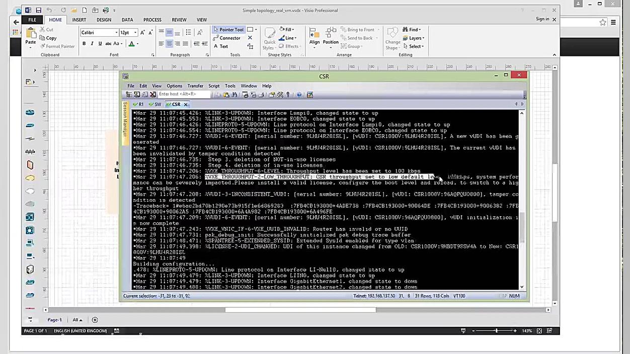Screen dimensions: 630x354
Task: Close the CSR session tab
Action: pos(186,105)
